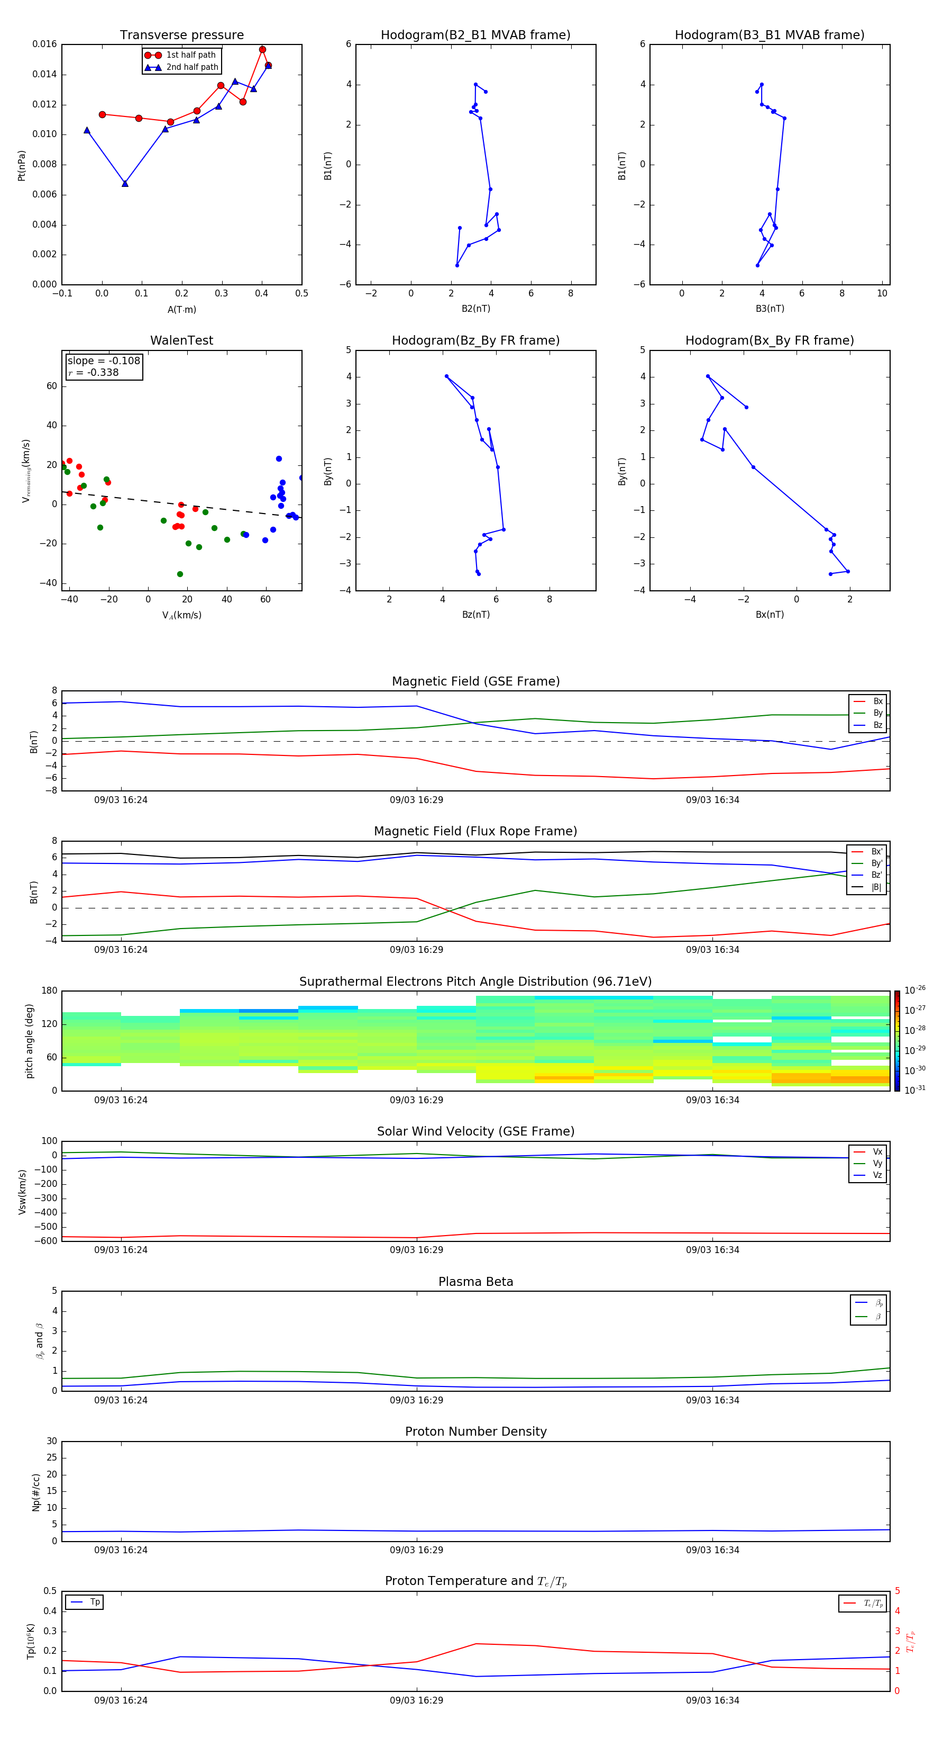Click '09/03 16:24' tick under Plasma Beta panel
Screen dimensions: 952x1747
click(121, 1400)
